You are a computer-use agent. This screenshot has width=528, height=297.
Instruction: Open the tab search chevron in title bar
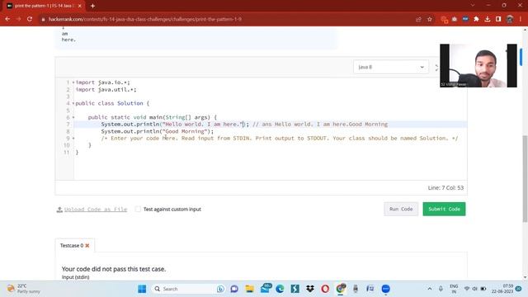pos(473,6)
